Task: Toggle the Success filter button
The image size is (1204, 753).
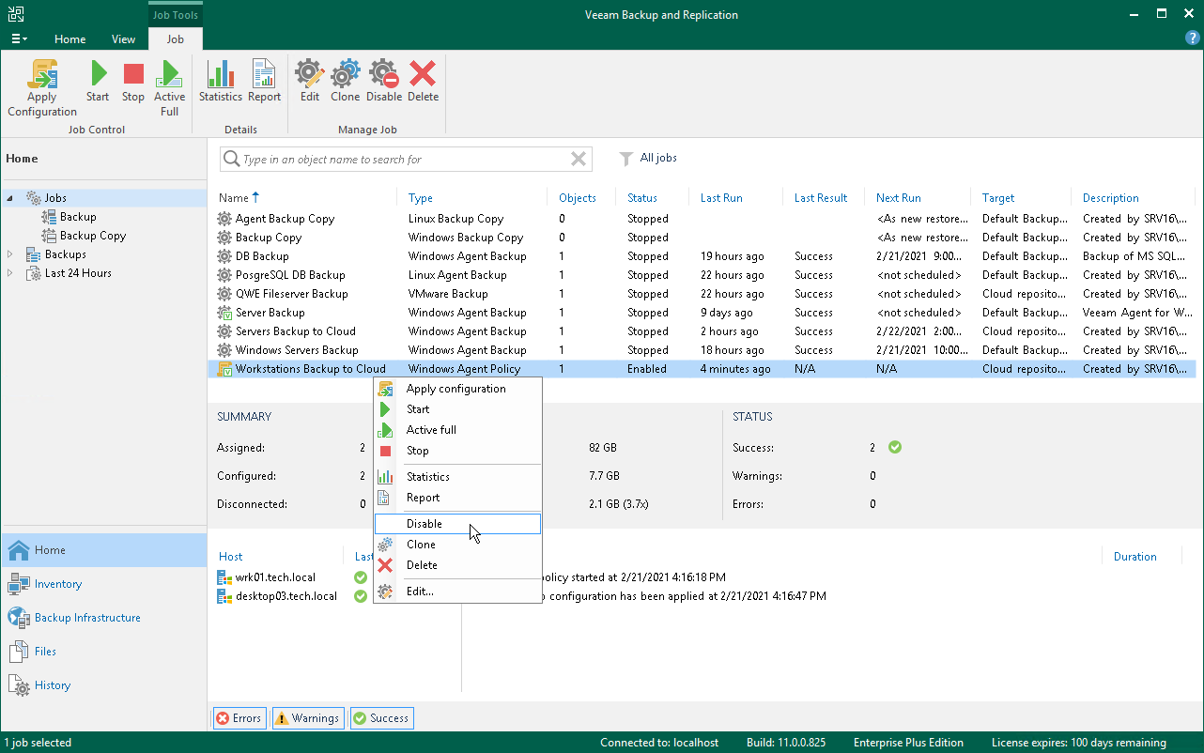Action: coord(381,718)
